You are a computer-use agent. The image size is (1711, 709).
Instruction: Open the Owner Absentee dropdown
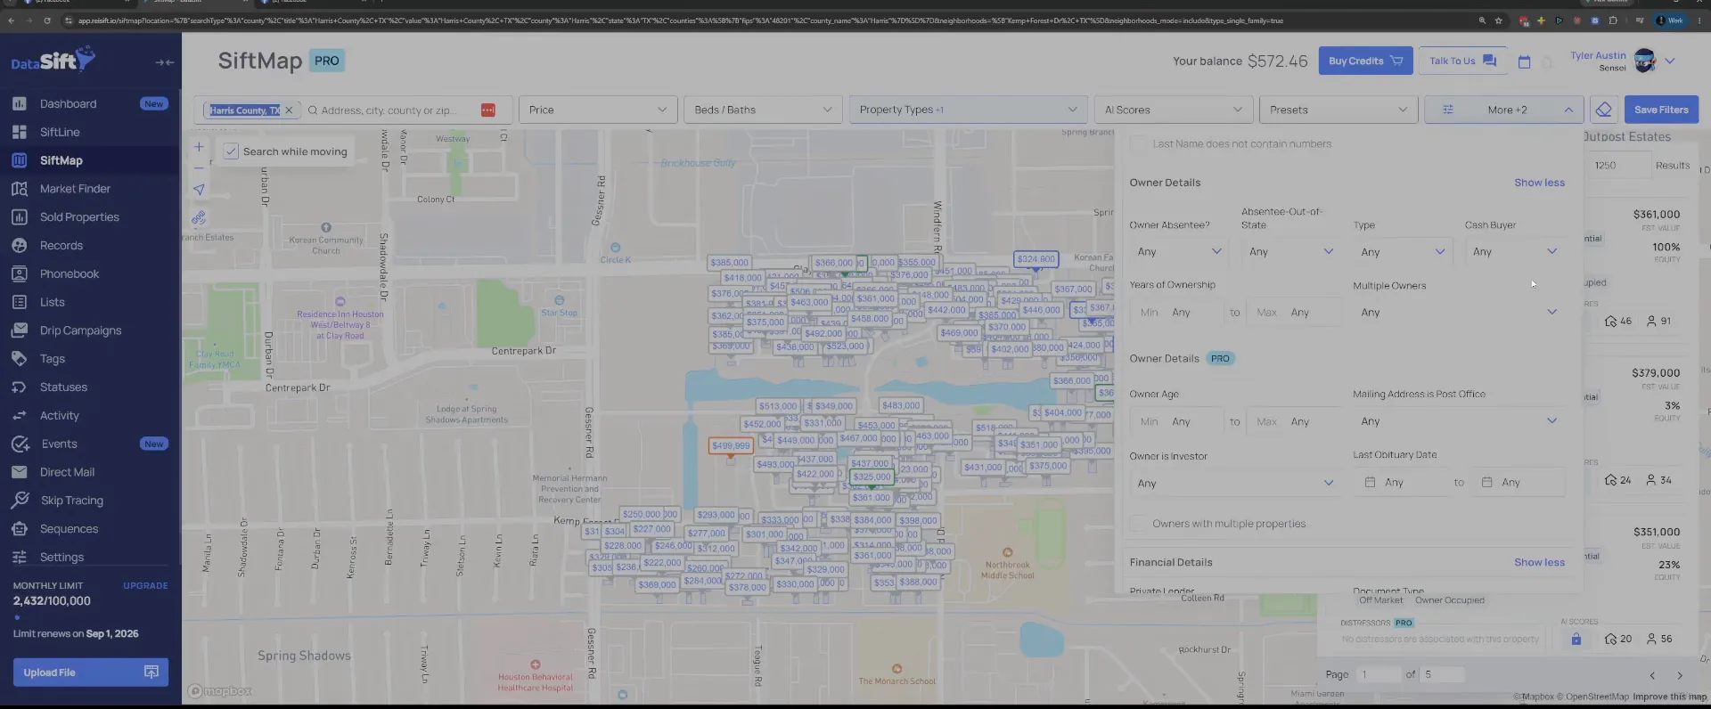pos(1179,252)
